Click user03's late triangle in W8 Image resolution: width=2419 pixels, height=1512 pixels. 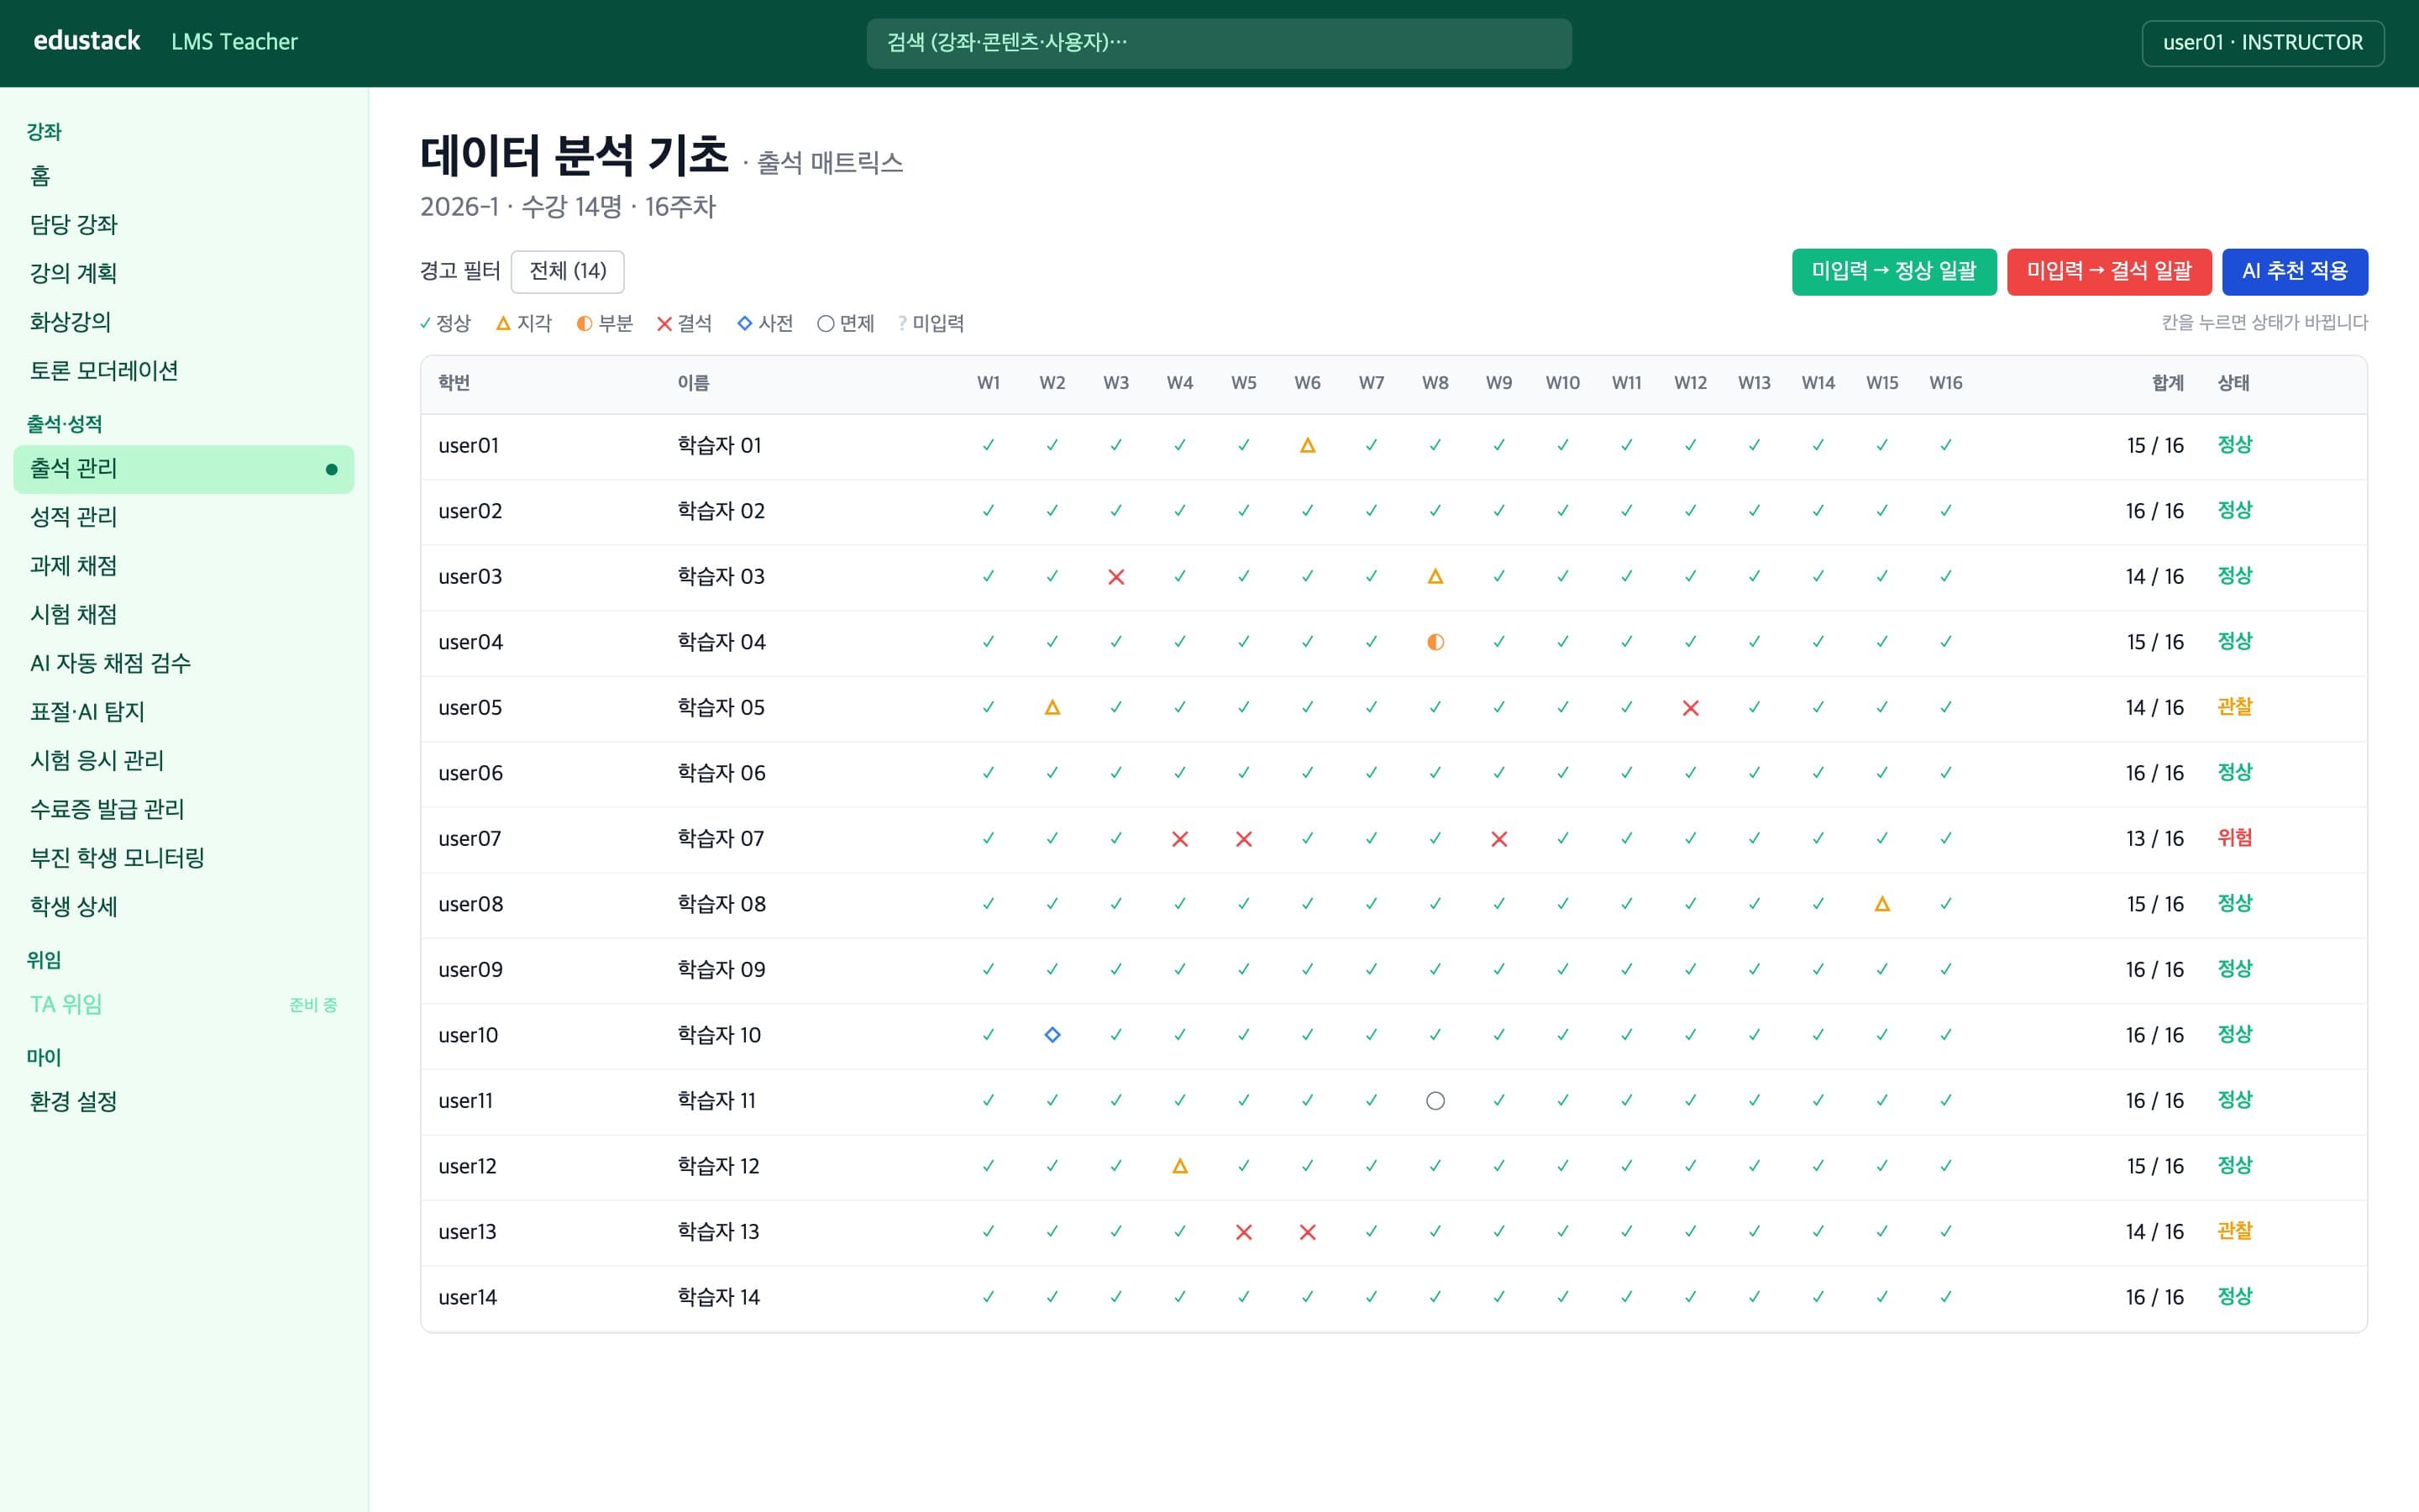(x=1435, y=577)
